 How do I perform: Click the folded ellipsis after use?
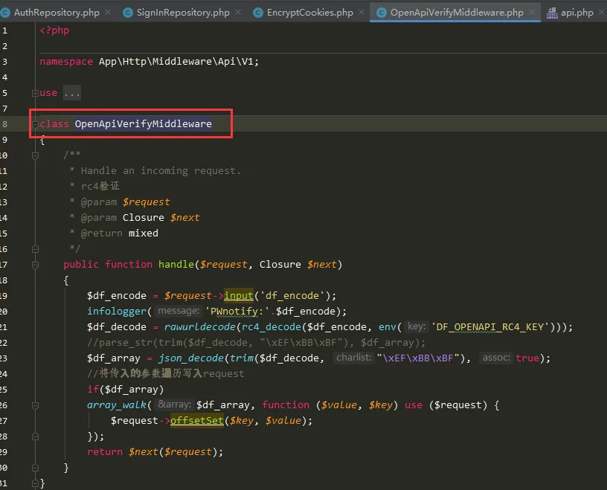coord(71,93)
